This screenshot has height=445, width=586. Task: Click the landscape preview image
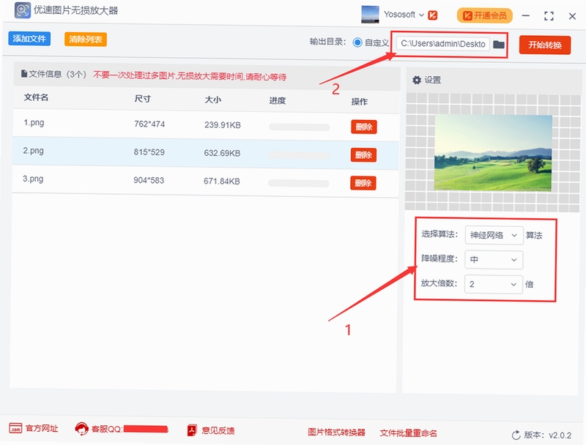click(x=493, y=153)
